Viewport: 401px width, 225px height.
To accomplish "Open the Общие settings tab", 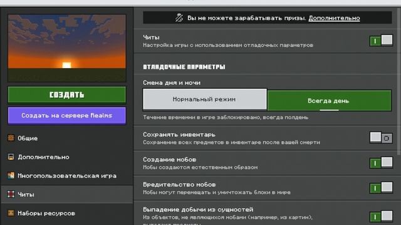I will click(x=67, y=138).
